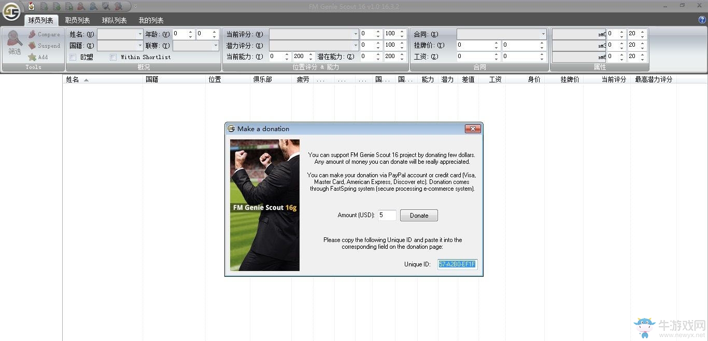Increase the 潜在能力 minimum spinner
The height and width of the screenshot is (341, 708).
[x=379, y=54]
